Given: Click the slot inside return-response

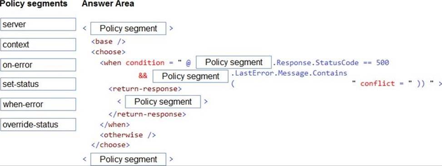Looking at the screenshot, I should 163,102.
